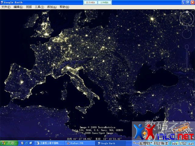Image resolution: width=195 pixels, height=146 pixels.
Task: Click the 1.9 KB/s speed indicator
Action: pos(105,2)
